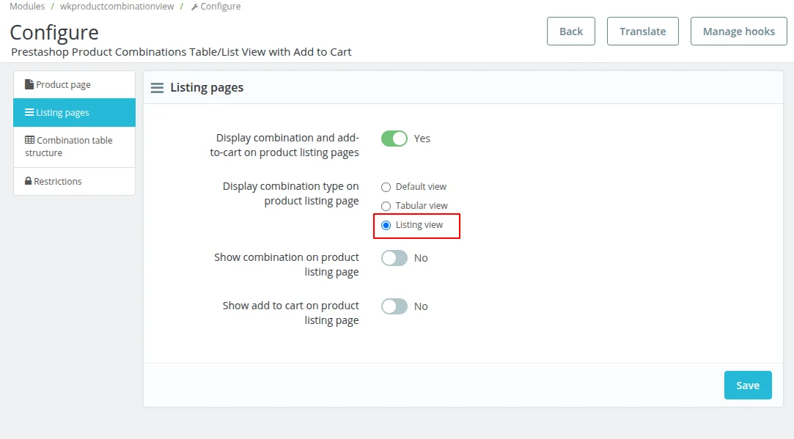Viewport: 794px width, 439px height.
Task: Click the Back button
Action: 570,32
